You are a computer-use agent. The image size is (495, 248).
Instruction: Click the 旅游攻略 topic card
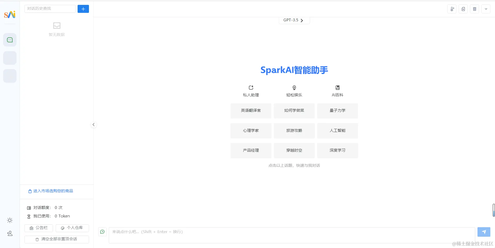294,131
